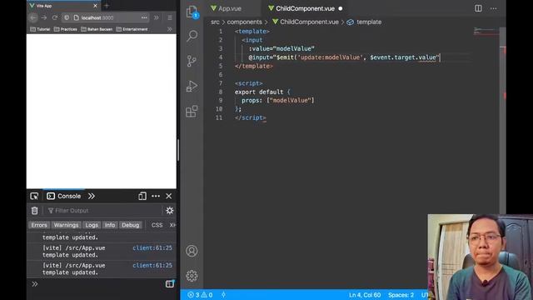Open the Practices bookmarks folder
The image size is (533, 300).
66,29
